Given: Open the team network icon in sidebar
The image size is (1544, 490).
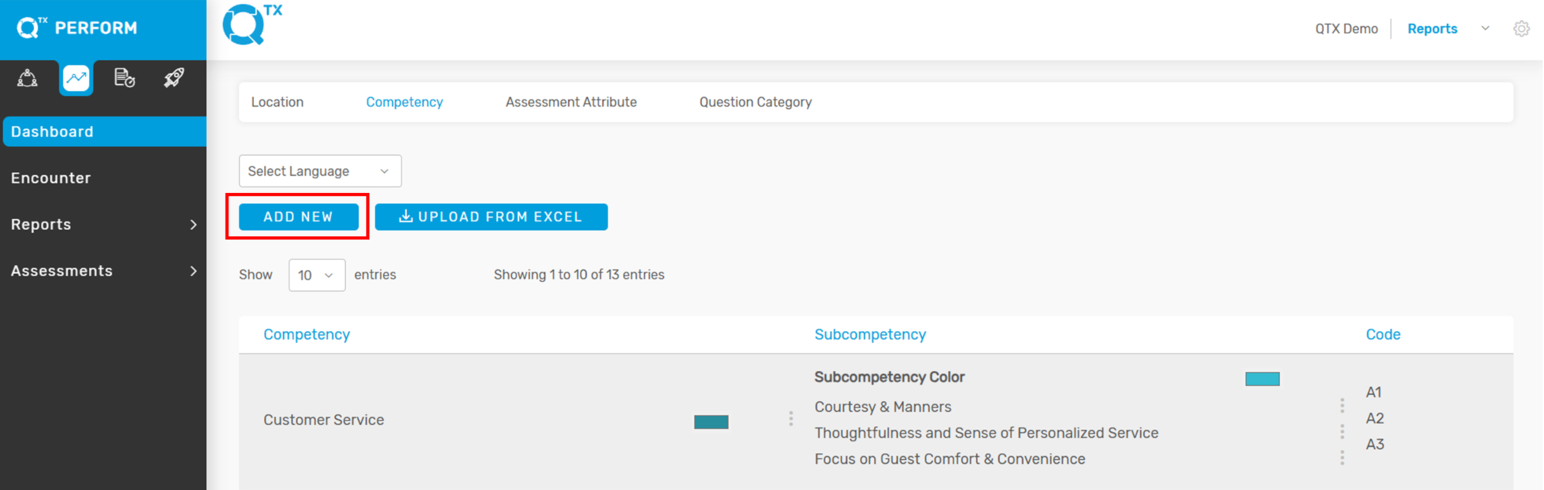Looking at the screenshot, I should click(x=28, y=78).
